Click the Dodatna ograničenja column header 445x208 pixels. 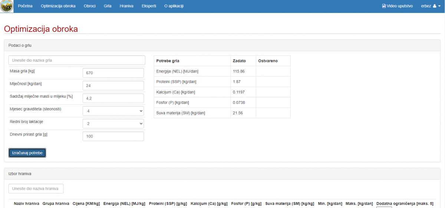405,203
